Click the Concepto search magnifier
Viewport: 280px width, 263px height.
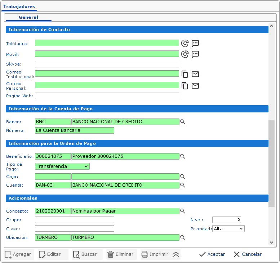click(183, 211)
